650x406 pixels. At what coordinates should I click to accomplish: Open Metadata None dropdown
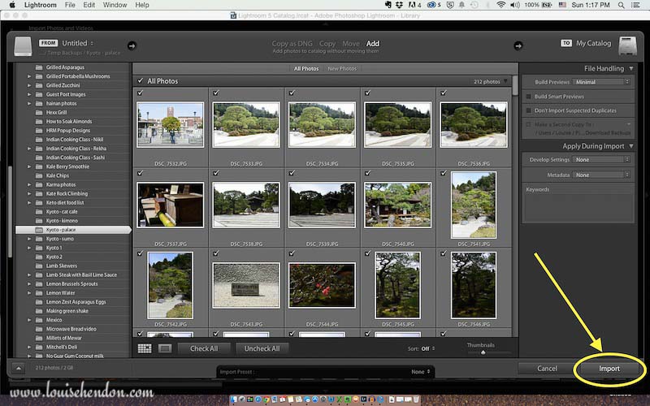601,175
